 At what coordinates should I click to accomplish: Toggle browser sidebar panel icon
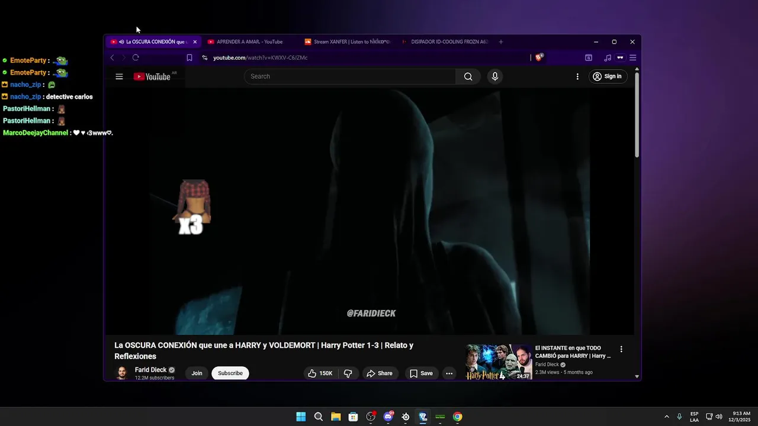pyautogui.click(x=589, y=57)
